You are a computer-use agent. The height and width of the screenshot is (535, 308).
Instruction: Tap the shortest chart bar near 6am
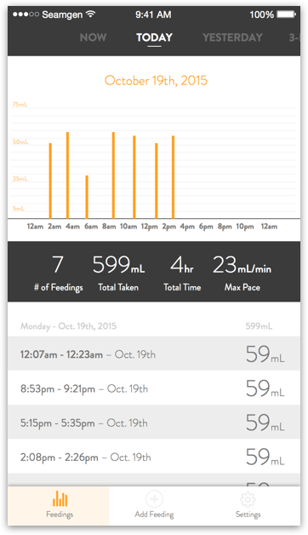tap(87, 197)
